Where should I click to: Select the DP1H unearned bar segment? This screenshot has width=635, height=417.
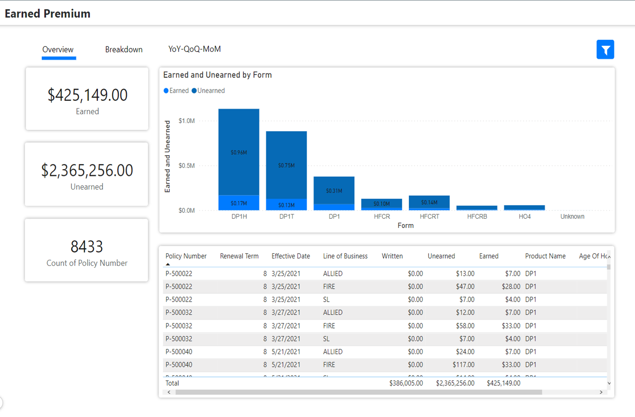tap(239, 152)
